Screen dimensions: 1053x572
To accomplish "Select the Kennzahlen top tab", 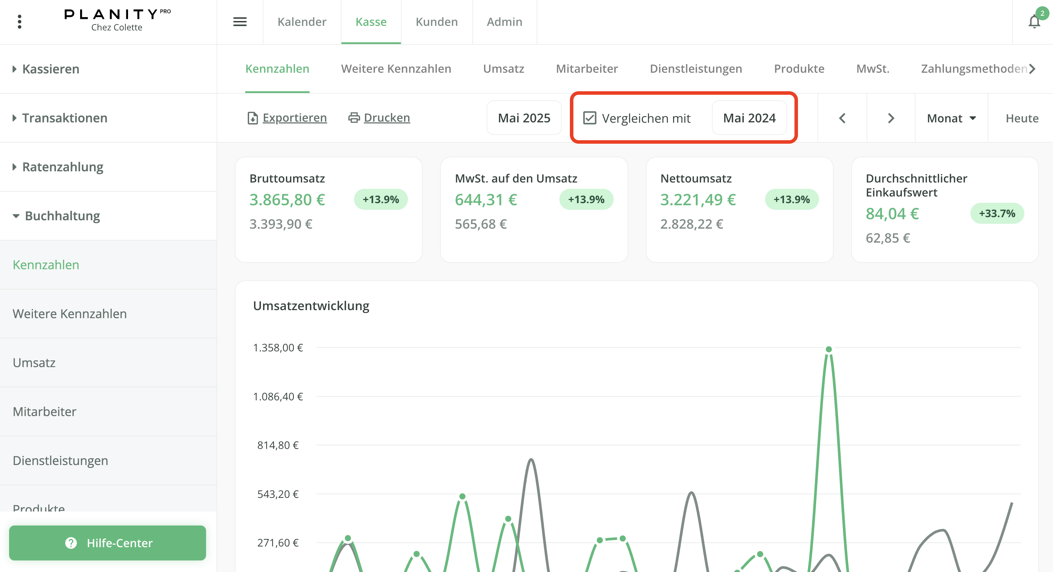I will (277, 69).
